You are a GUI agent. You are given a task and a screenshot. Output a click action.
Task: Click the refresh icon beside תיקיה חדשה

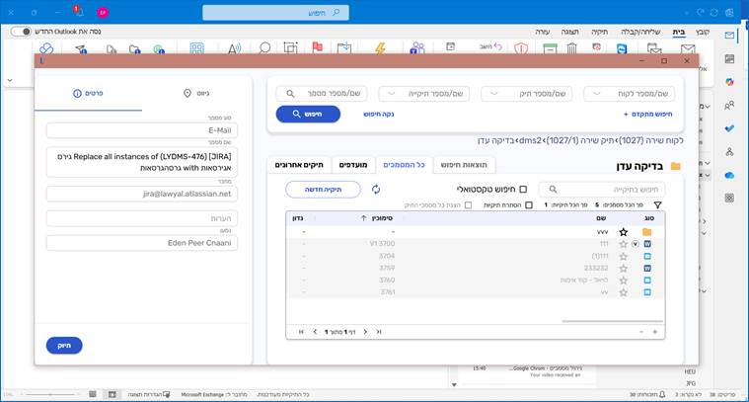point(376,189)
